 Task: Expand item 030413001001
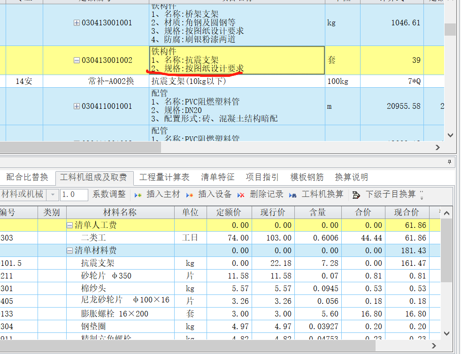tap(77, 23)
